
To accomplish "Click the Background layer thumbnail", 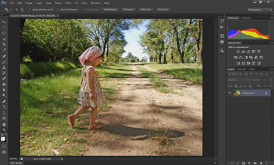I will coord(237,93).
